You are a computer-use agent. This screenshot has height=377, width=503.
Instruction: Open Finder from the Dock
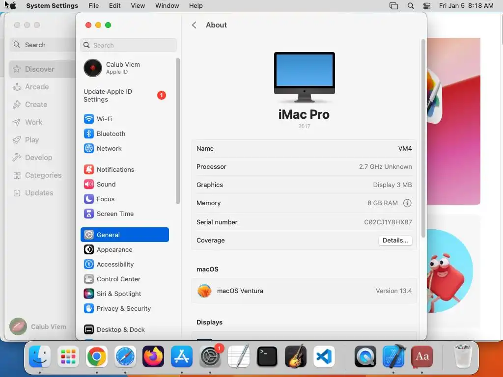tap(40, 356)
